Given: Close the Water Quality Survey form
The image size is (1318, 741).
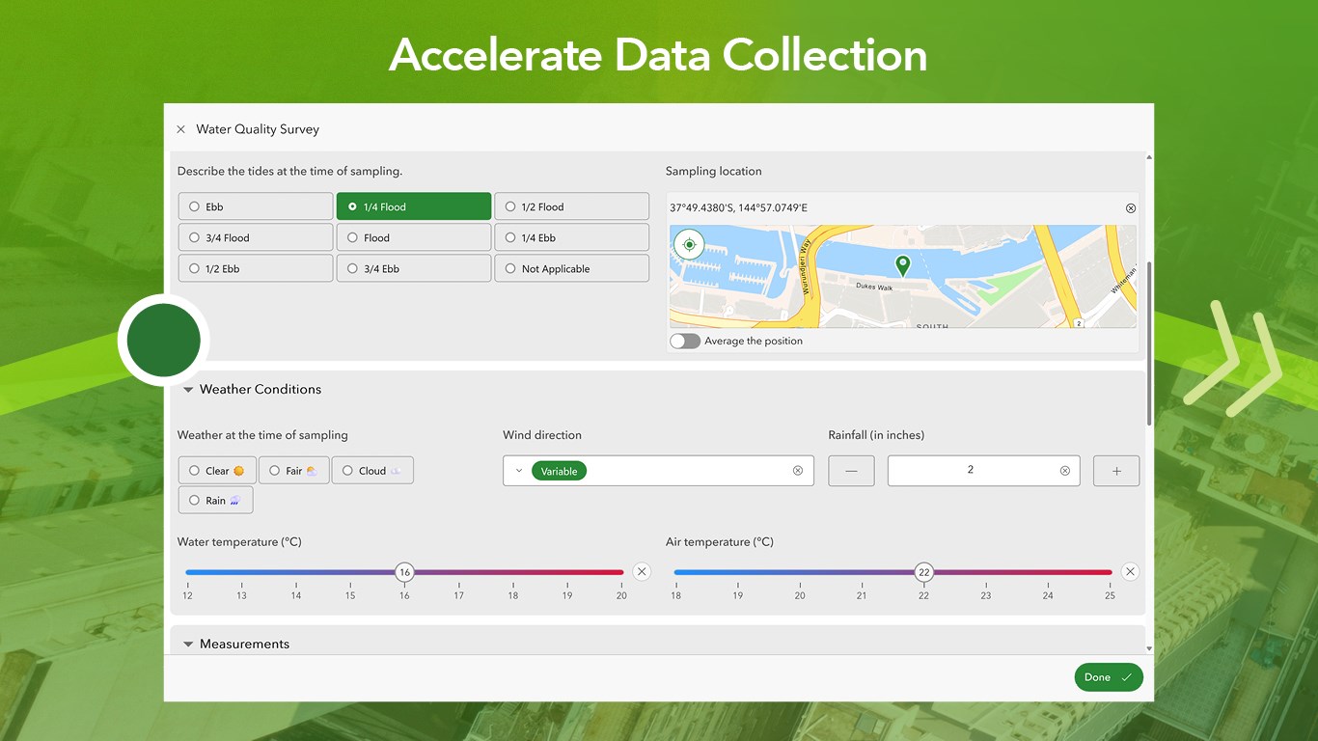Looking at the screenshot, I should coord(180,129).
